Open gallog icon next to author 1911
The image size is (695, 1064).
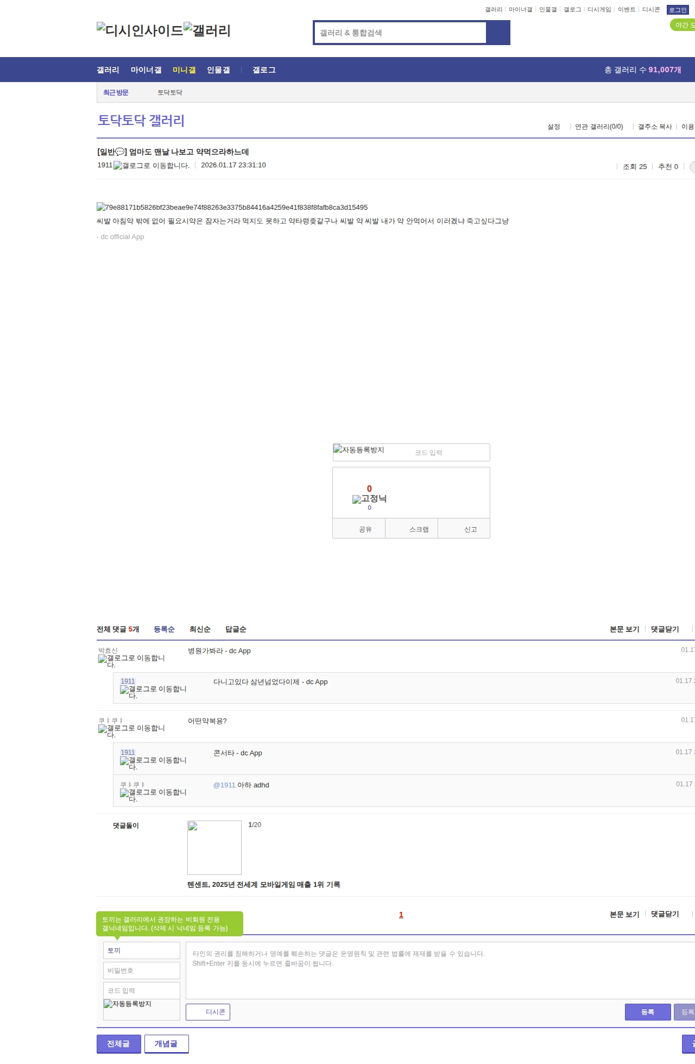[x=151, y=166]
